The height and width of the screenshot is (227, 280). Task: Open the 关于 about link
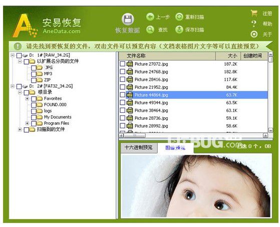[267, 34]
